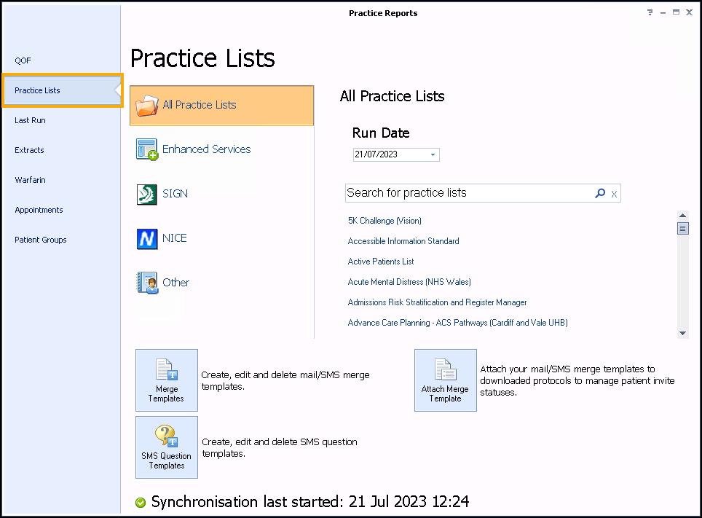Open the Warfarin section
The height and width of the screenshot is (518, 702).
pos(30,180)
